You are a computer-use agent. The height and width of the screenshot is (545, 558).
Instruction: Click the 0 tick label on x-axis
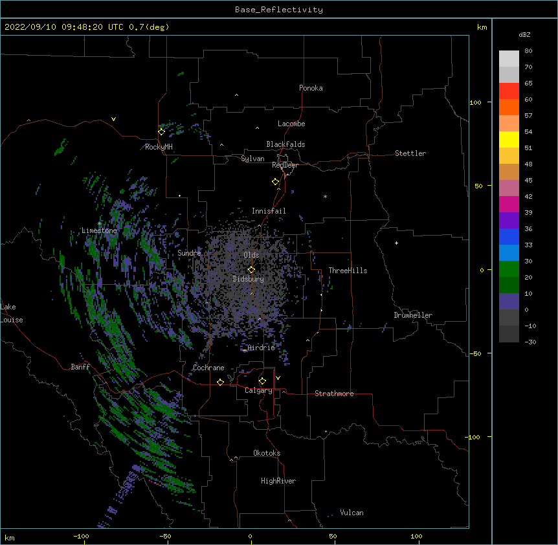(x=250, y=536)
